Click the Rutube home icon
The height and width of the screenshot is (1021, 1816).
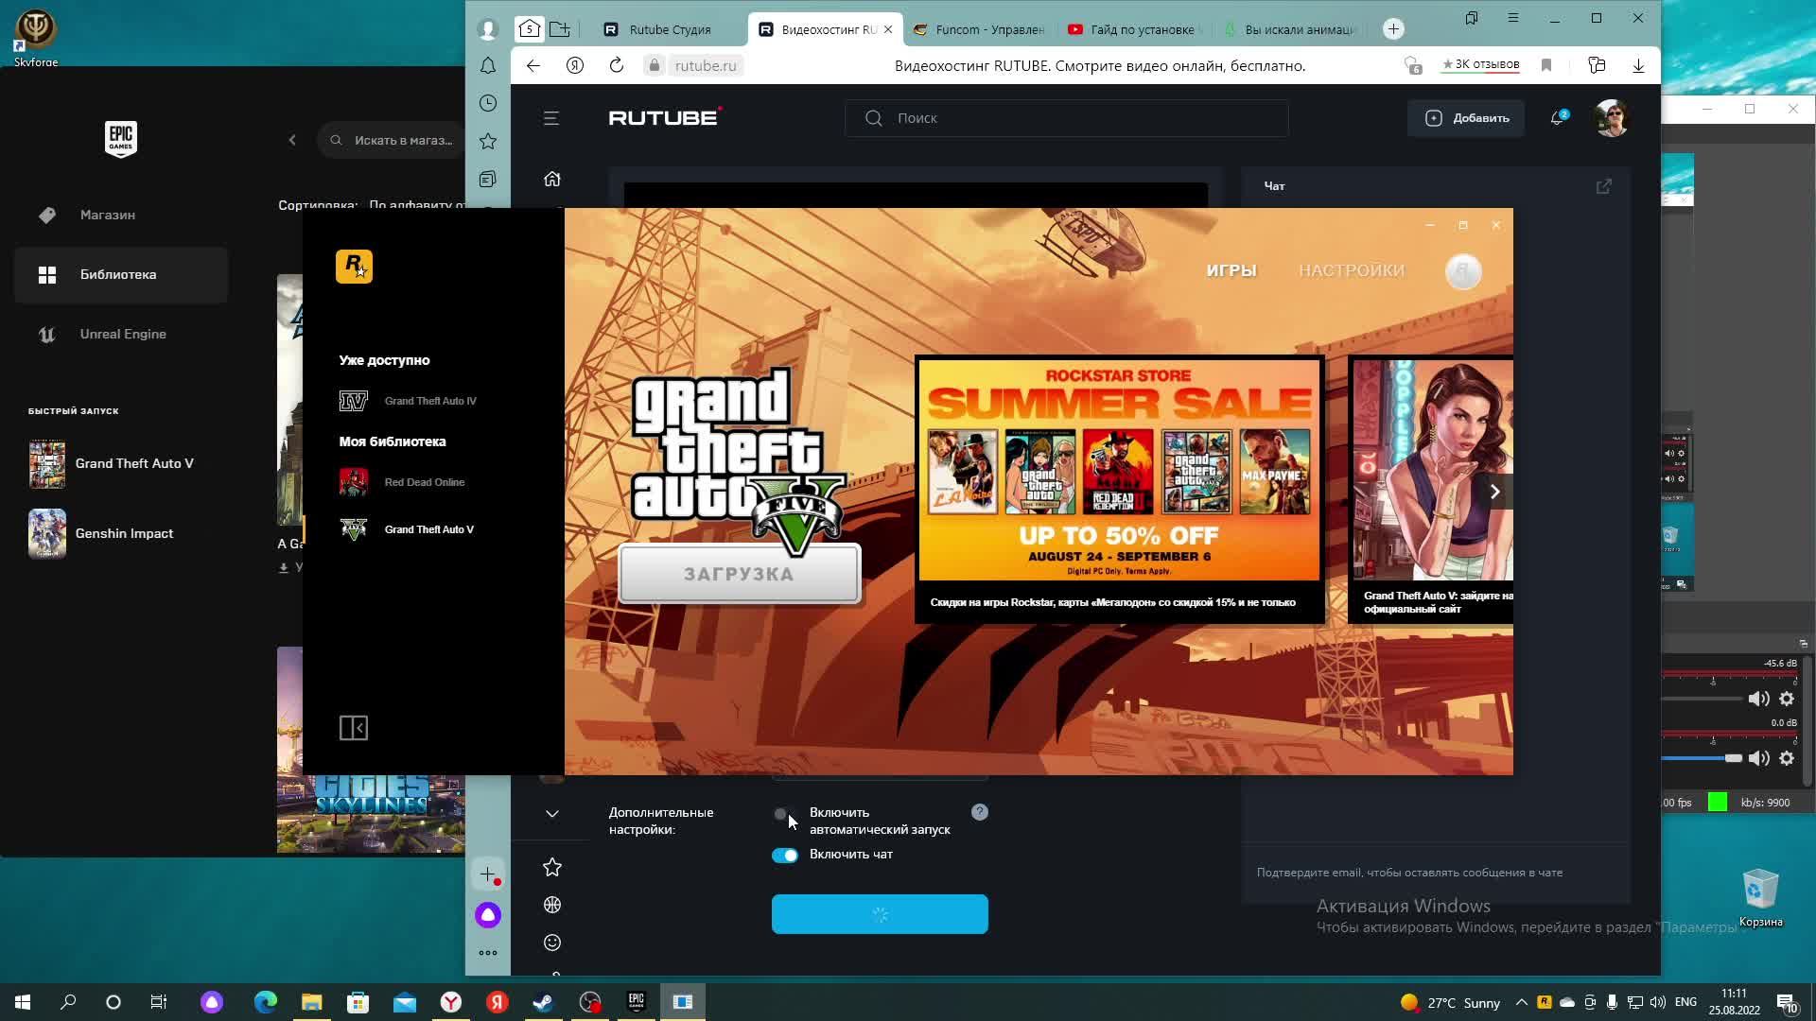pos(552,179)
